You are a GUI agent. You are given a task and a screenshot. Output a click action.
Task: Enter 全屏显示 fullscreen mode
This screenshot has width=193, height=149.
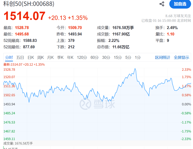click(181, 57)
